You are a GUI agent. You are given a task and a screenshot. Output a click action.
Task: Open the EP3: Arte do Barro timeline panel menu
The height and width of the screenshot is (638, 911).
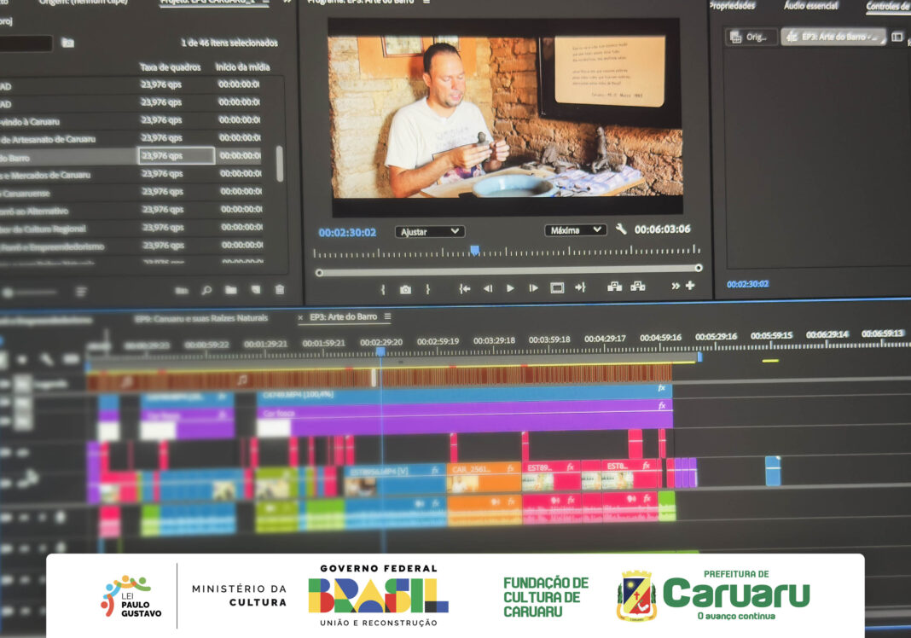pos(387,316)
